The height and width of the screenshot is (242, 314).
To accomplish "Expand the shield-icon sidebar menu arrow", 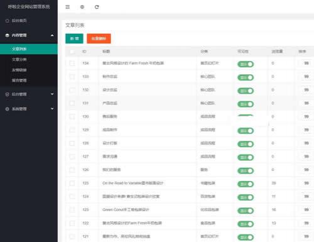I will 52,94.
